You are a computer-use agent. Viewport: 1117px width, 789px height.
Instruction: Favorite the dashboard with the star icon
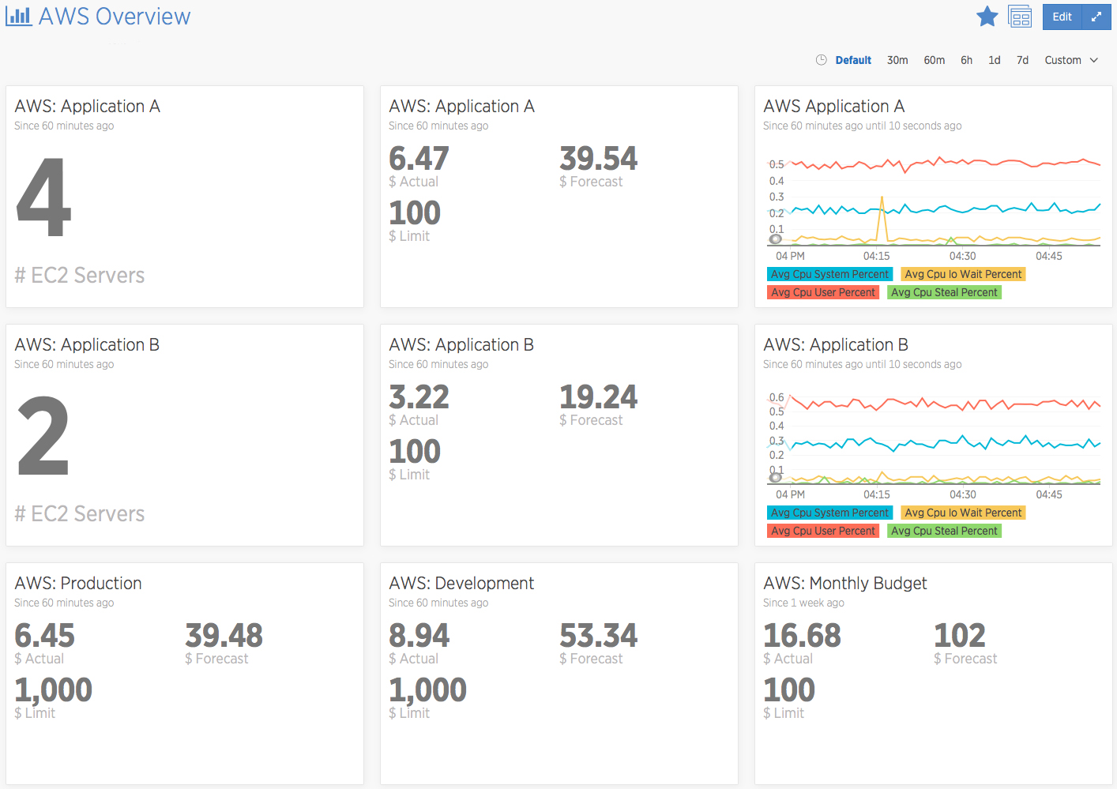pos(987,17)
